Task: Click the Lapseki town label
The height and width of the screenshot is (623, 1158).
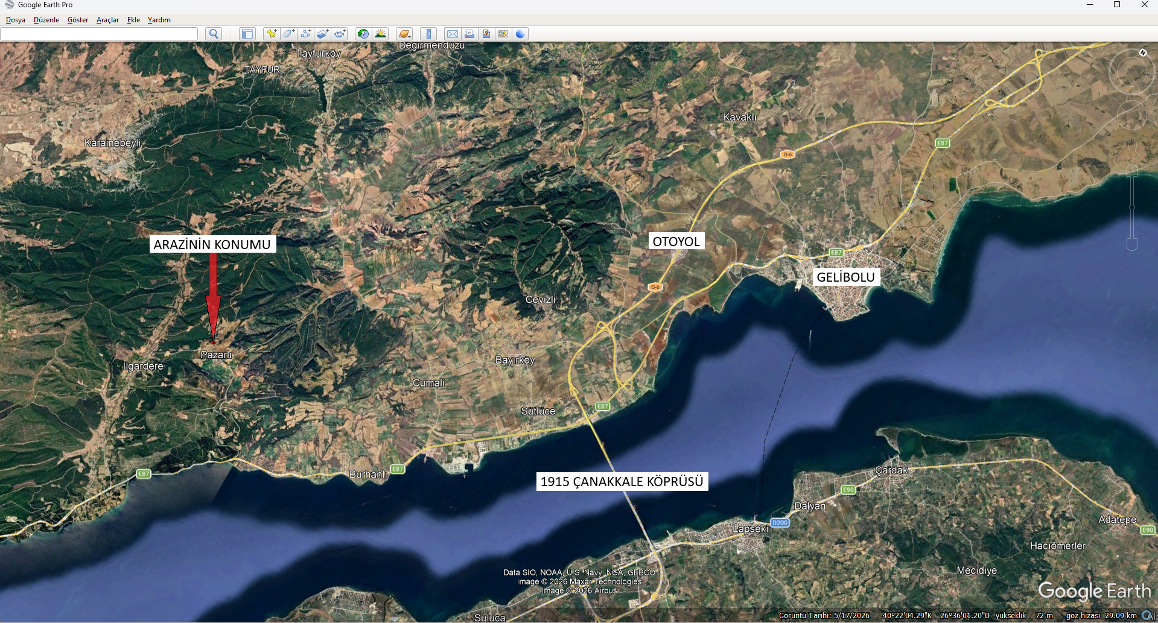Action: coord(751,529)
